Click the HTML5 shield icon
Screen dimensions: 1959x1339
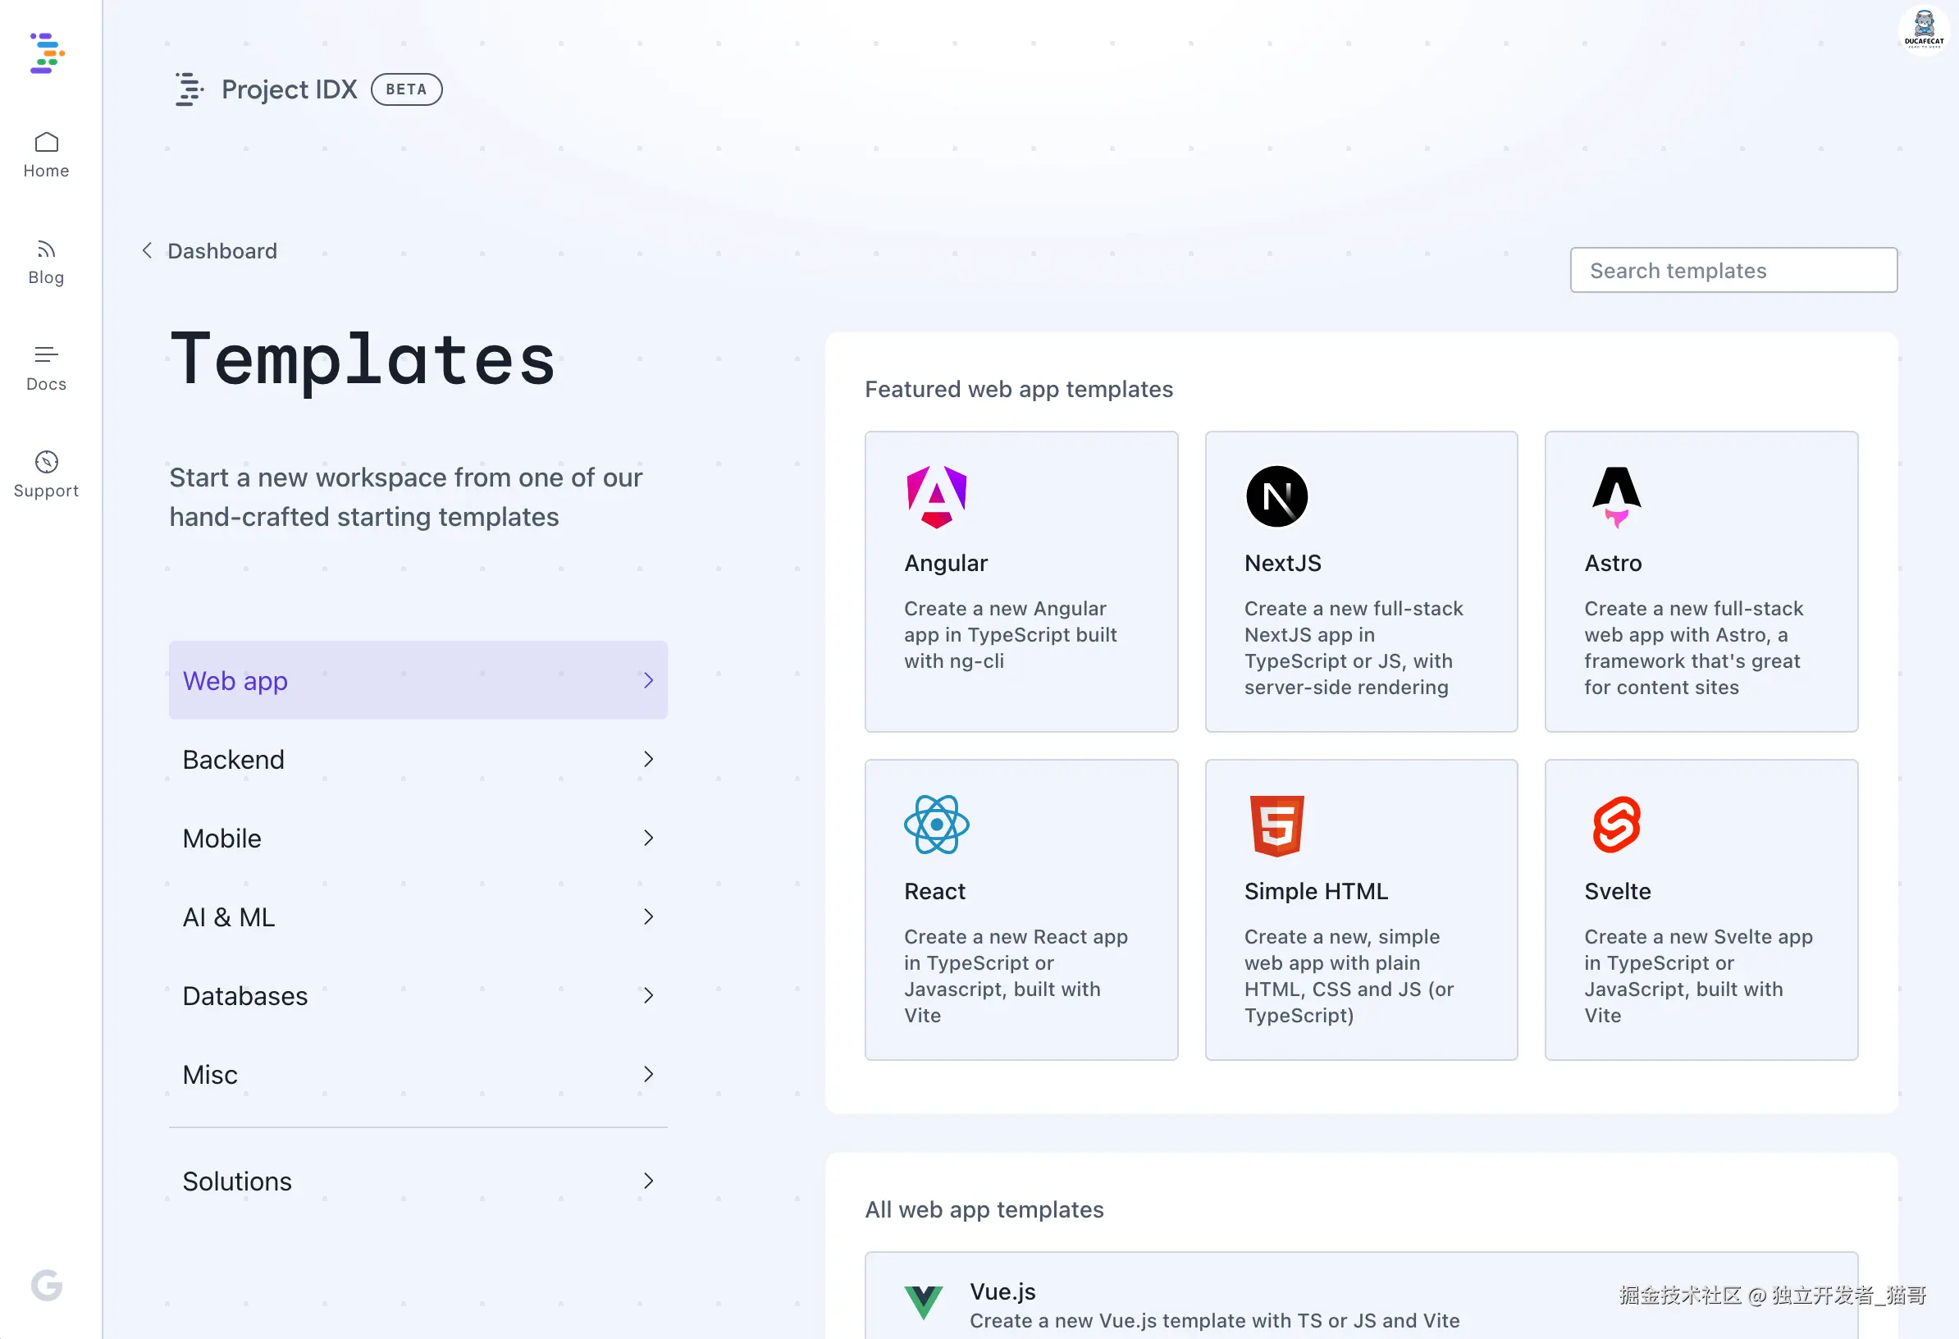point(1276,825)
